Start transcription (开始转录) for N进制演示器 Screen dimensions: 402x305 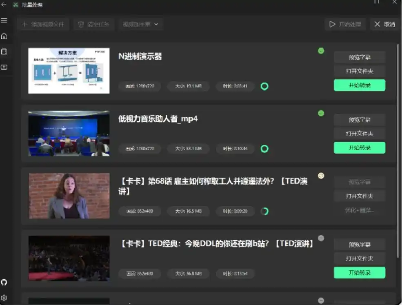click(x=360, y=85)
